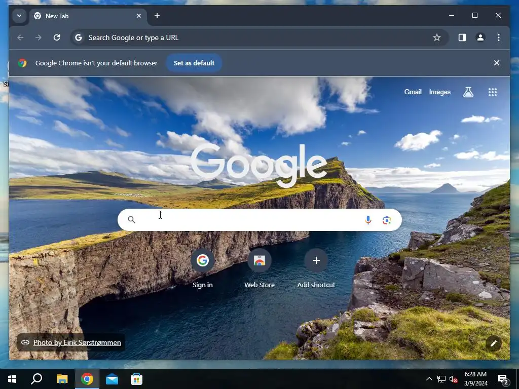519x389 pixels.
Task: Open Photo by Eirik Sørstrømmen link
Action: (x=77, y=342)
